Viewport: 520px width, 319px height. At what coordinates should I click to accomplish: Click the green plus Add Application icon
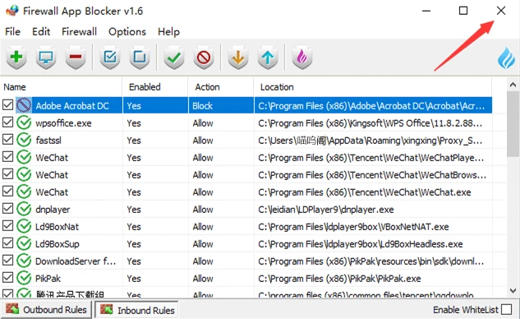click(x=16, y=58)
